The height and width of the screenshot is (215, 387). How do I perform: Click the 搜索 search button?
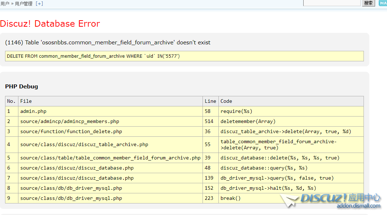click(369, 3)
